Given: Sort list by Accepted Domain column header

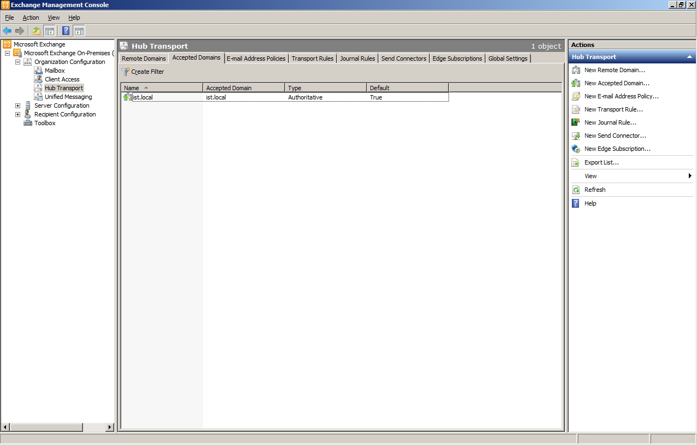Looking at the screenshot, I should click(244, 87).
